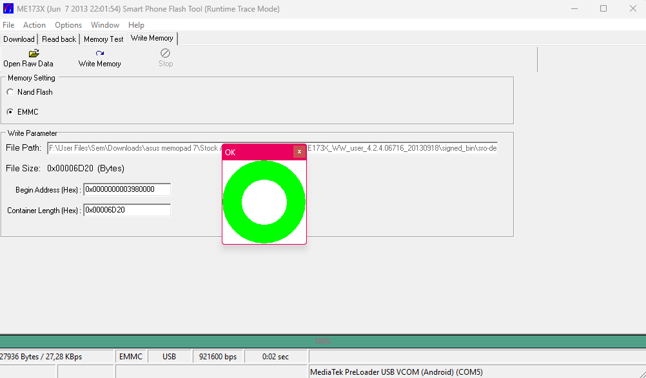Open the Help menu
The width and height of the screenshot is (646, 378).
(136, 25)
